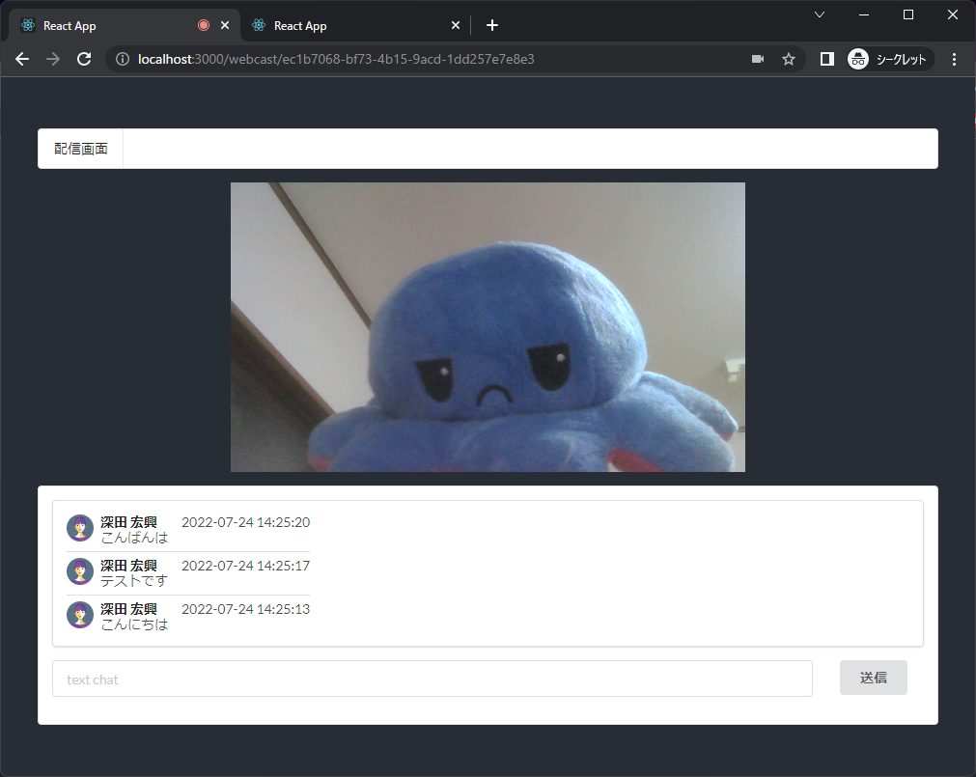Click the author name above こんばんは
The height and width of the screenshot is (777, 976).
tap(128, 522)
